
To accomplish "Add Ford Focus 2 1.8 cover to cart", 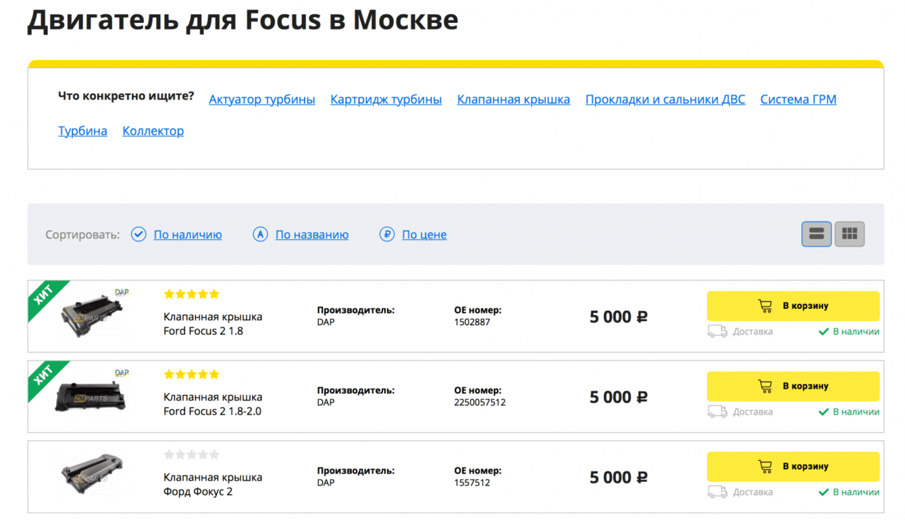I will [793, 306].
